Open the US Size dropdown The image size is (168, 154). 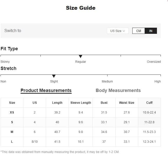click(x=117, y=31)
